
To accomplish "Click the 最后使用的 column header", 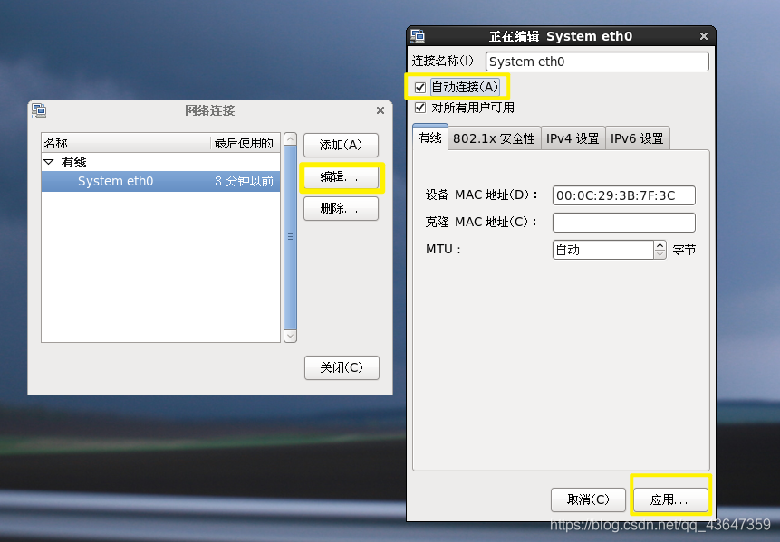I will pyautogui.click(x=246, y=143).
